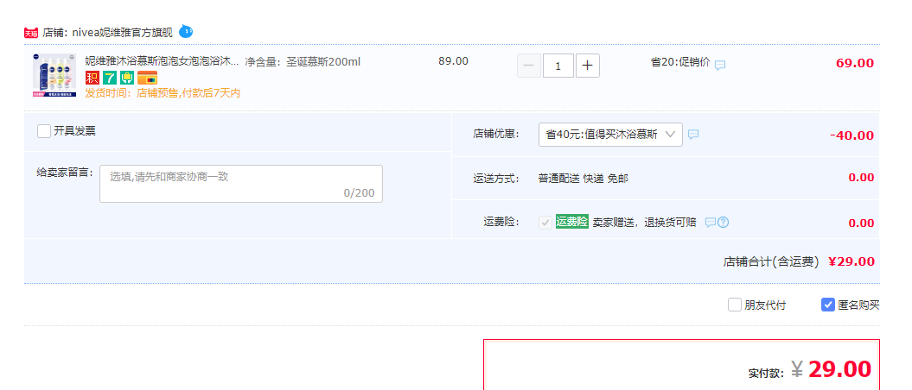Click the green 运费险 badge

point(571,221)
